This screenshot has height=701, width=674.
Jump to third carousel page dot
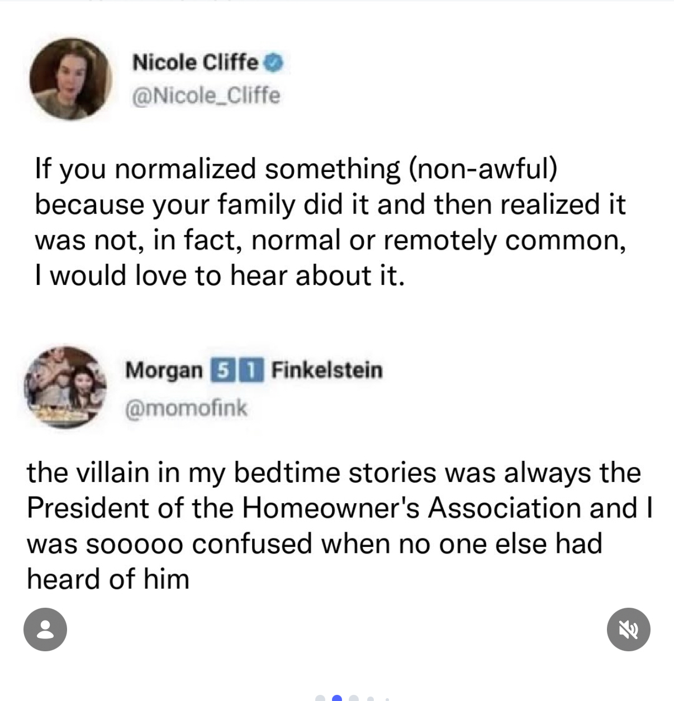(x=354, y=698)
